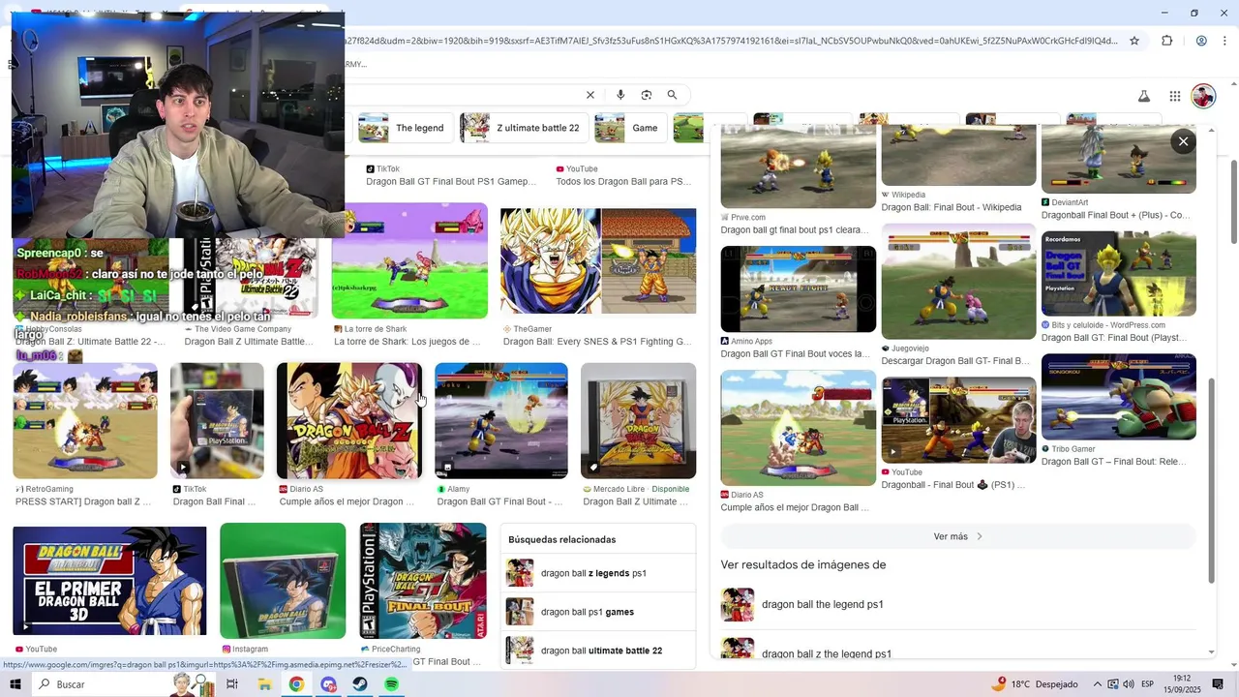Screen dimensions: 1239x697
Task: Open the volume control in the tray
Action: pos(1128,684)
